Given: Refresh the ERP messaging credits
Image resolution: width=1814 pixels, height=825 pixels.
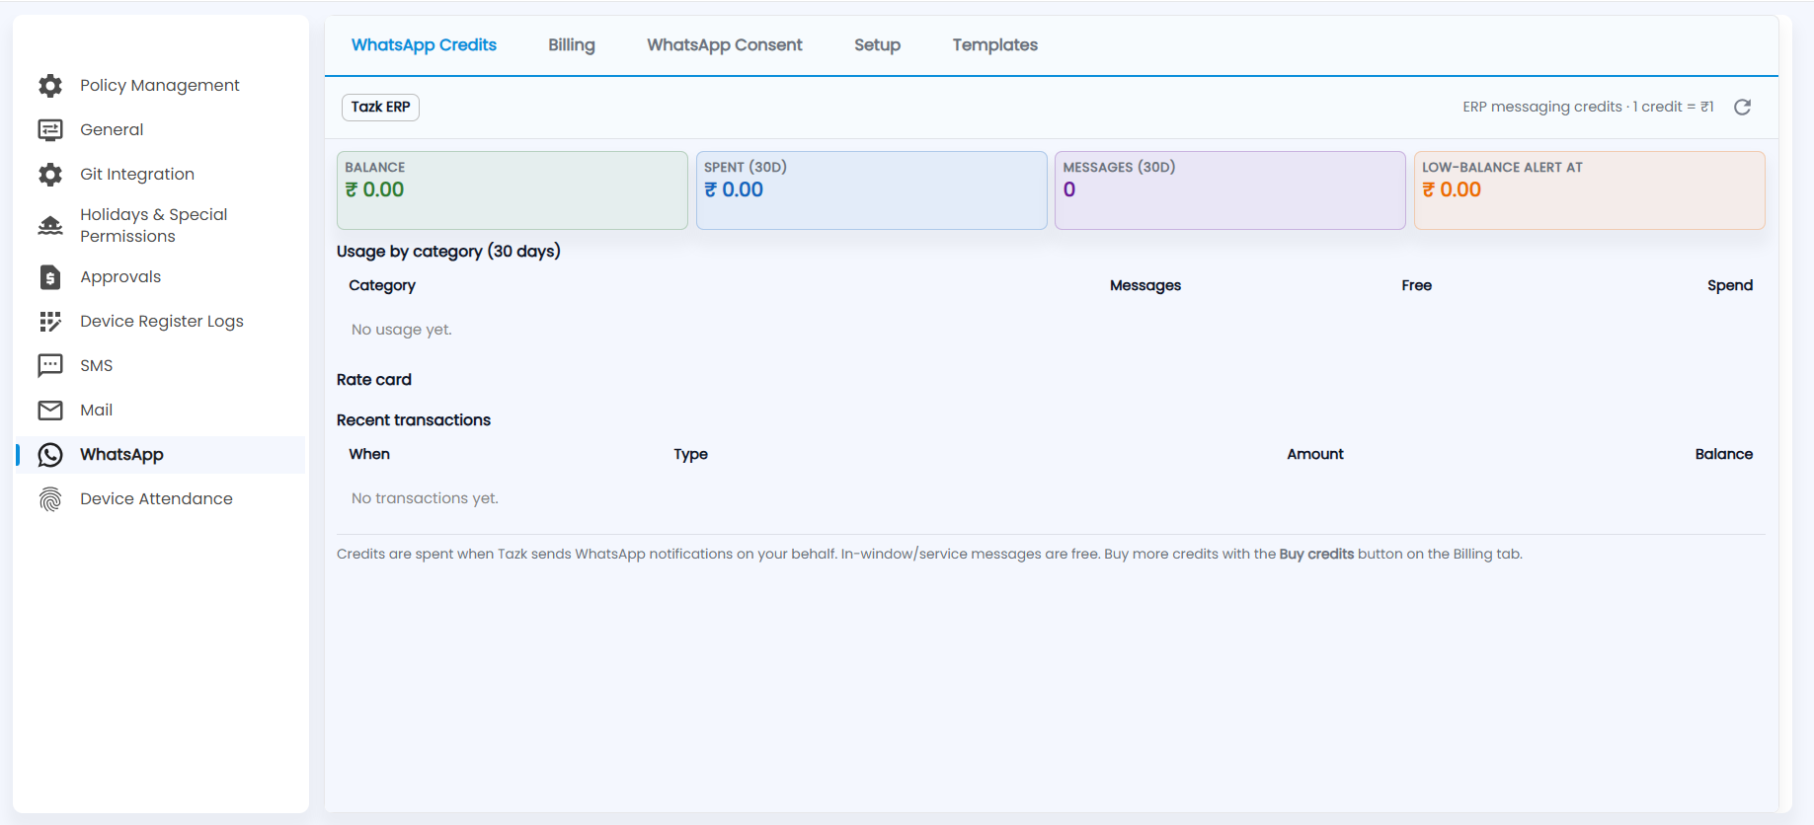Looking at the screenshot, I should coord(1743,107).
